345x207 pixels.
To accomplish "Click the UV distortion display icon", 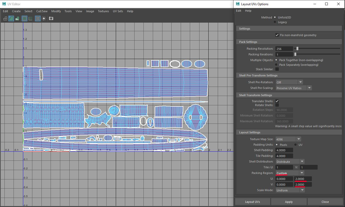I will pyautogui.click(x=17, y=18).
